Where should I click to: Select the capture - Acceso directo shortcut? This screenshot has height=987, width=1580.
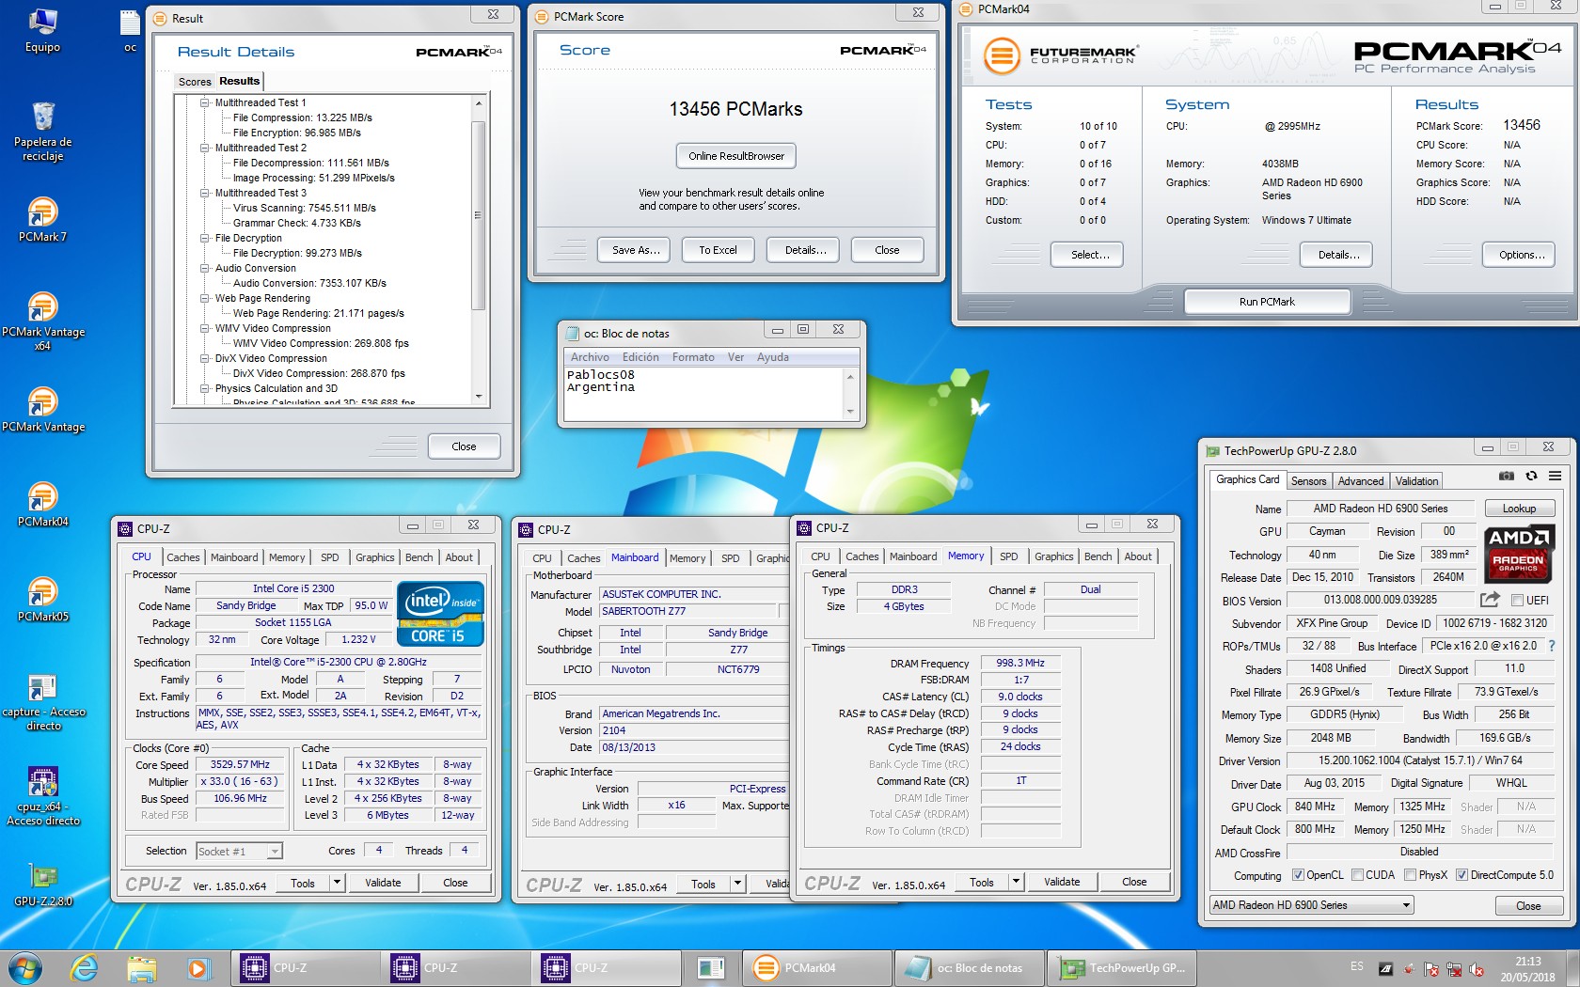(42, 701)
